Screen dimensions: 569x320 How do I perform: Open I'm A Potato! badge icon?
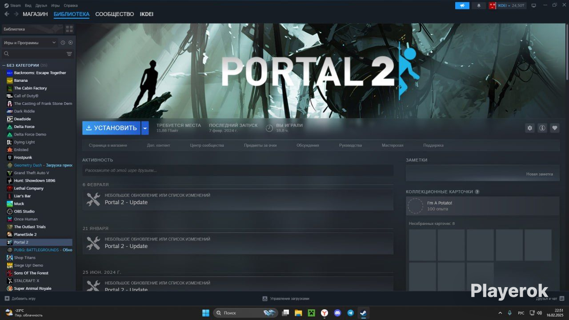[416, 206]
